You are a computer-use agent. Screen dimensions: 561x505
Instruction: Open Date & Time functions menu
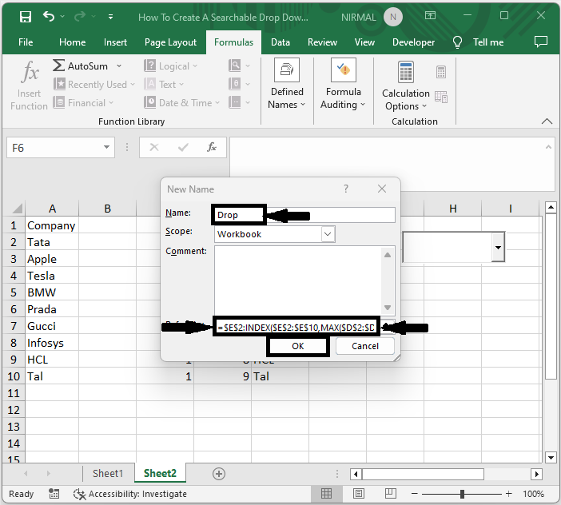181,103
